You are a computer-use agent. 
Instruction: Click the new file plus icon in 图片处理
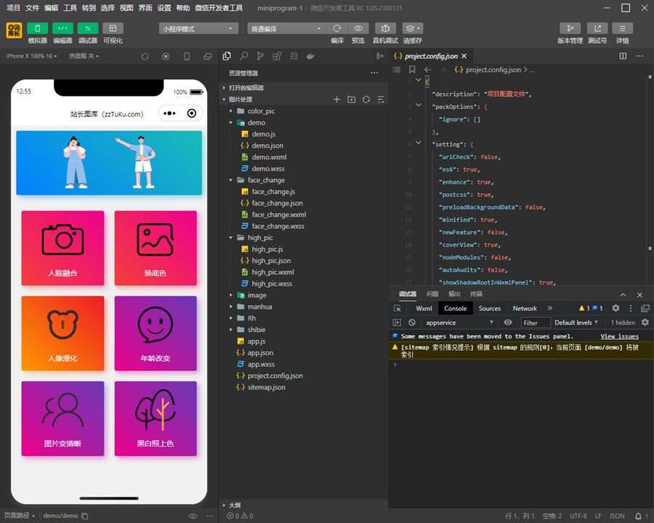click(x=336, y=100)
